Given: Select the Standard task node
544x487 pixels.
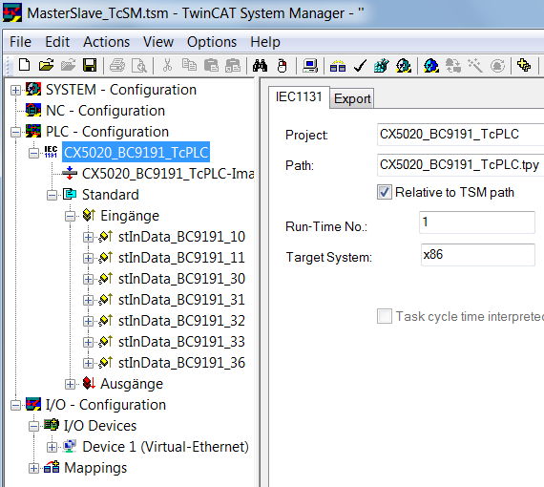Looking at the screenshot, I should pyautogui.click(x=111, y=195).
